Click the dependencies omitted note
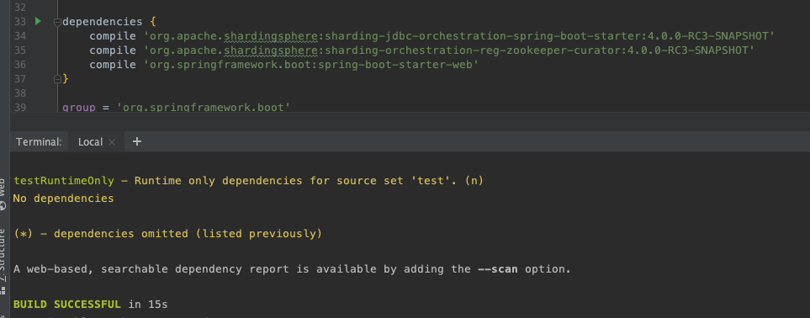The height and width of the screenshot is (318, 810). 167,234
